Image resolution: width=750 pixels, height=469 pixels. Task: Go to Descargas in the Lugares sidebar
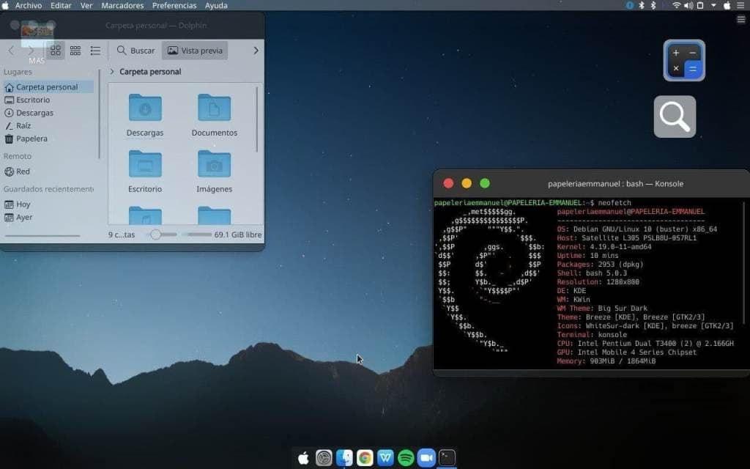34,113
